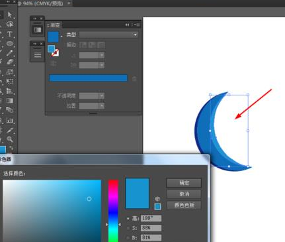Select the Free Transform tool

[x=10, y=82]
